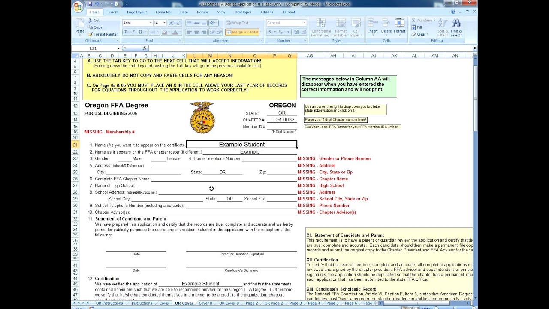The image size is (549, 309).
Task: Click the Borders icon
Action: click(x=152, y=32)
